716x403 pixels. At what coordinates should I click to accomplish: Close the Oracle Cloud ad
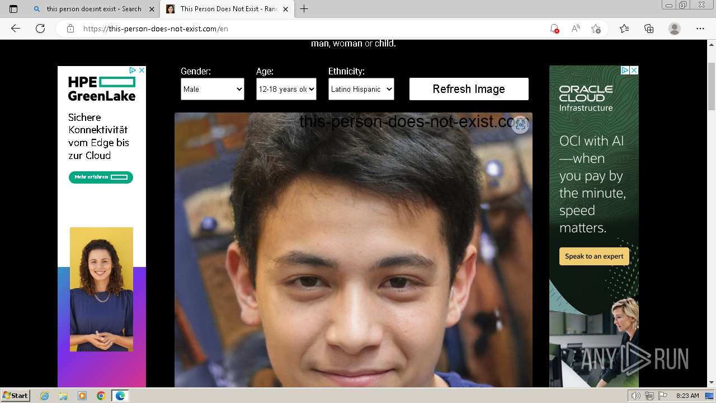pos(634,70)
